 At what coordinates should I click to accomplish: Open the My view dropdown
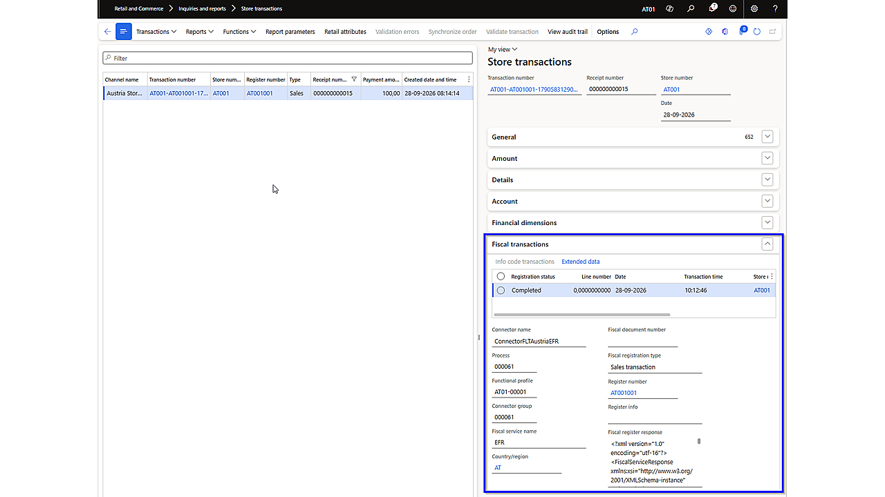[503, 49]
